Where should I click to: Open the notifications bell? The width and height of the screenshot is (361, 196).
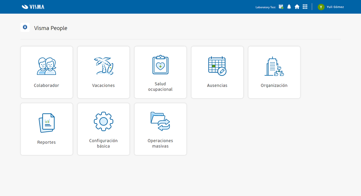(289, 6)
